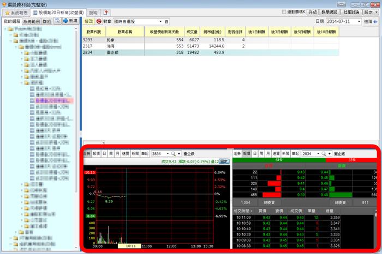Select the 報價 tab in left chart panel
This screenshot has height=254, width=382.
(x=96, y=154)
